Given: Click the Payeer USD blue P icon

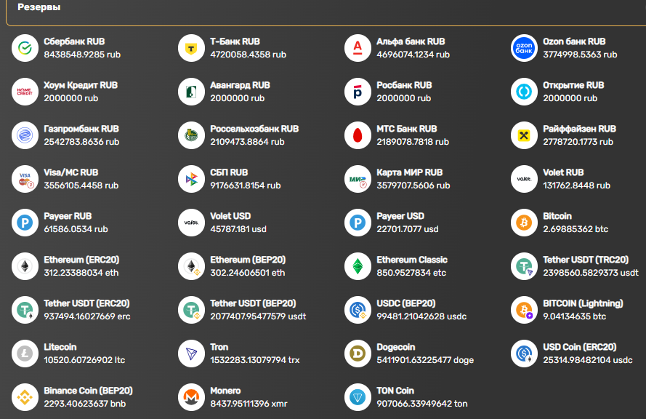Looking at the screenshot, I should 358,223.
